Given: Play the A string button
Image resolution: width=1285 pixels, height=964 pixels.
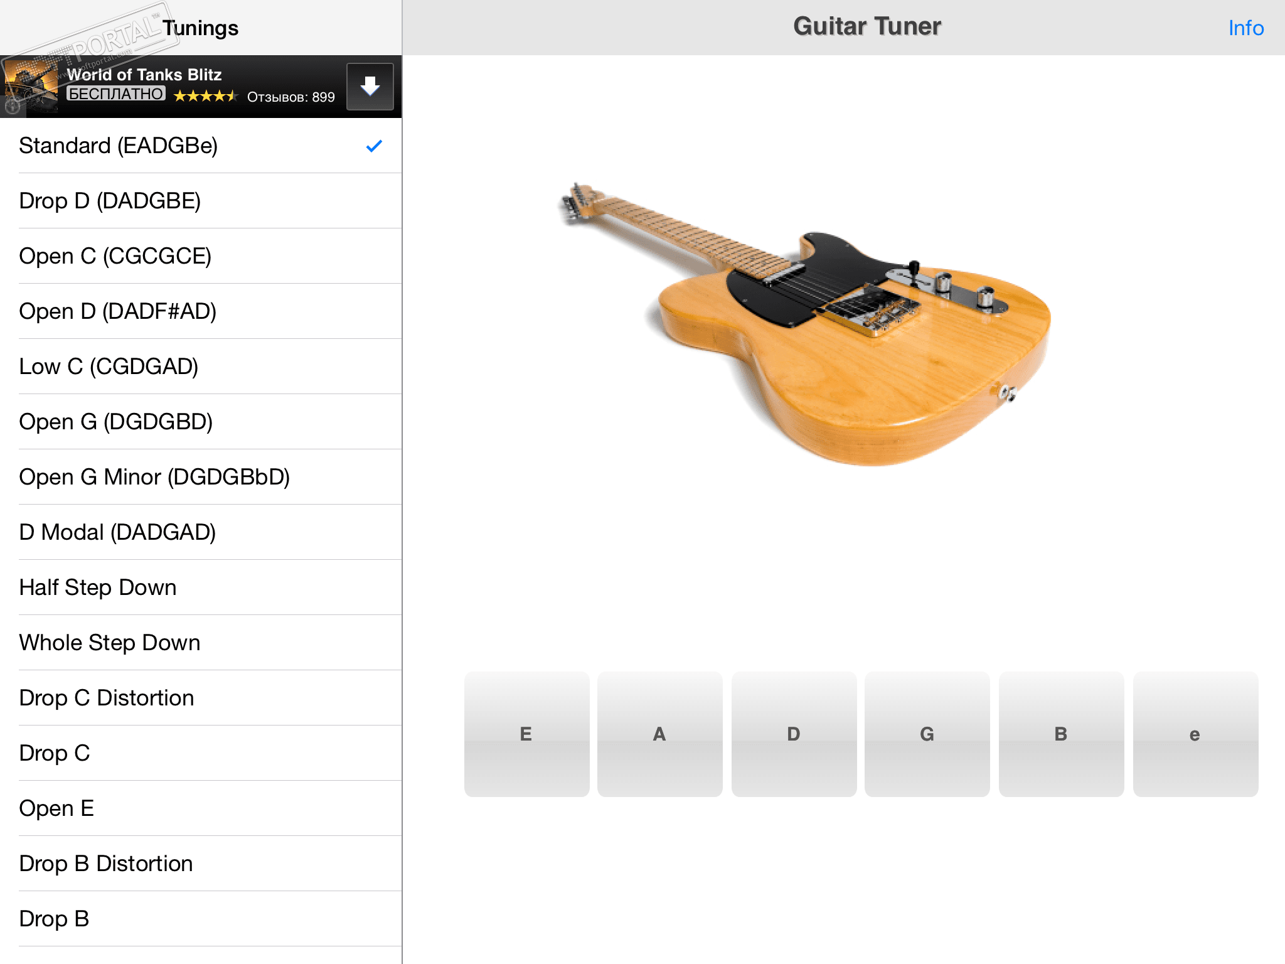Looking at the screenshot, I should tap(659, 734).
